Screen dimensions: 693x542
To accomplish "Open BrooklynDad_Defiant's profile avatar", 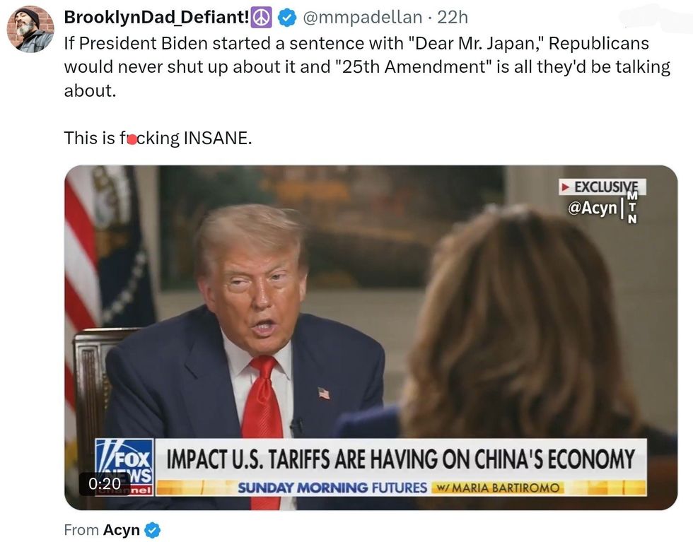I will tap(30, 30).
